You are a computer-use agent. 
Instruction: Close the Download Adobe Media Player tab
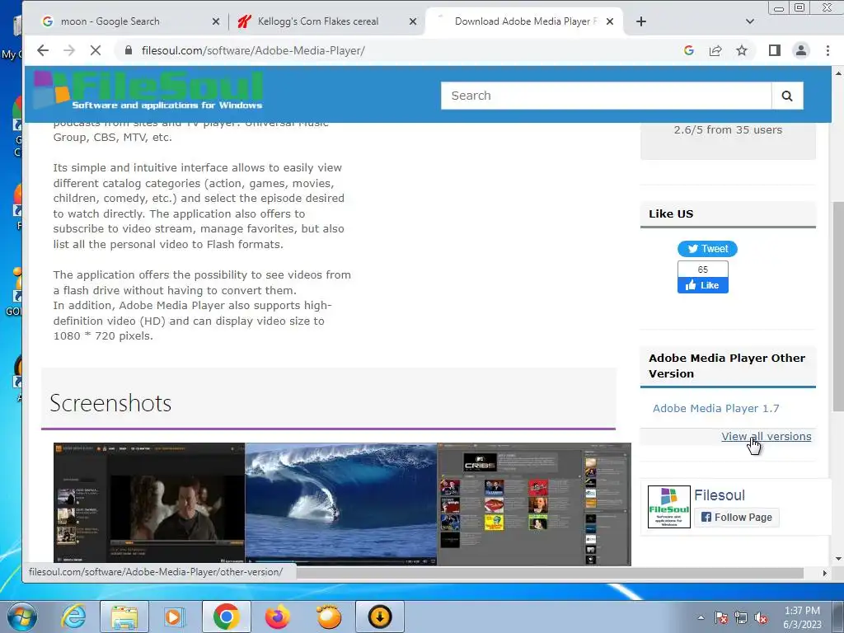click(x=610, y=21)
